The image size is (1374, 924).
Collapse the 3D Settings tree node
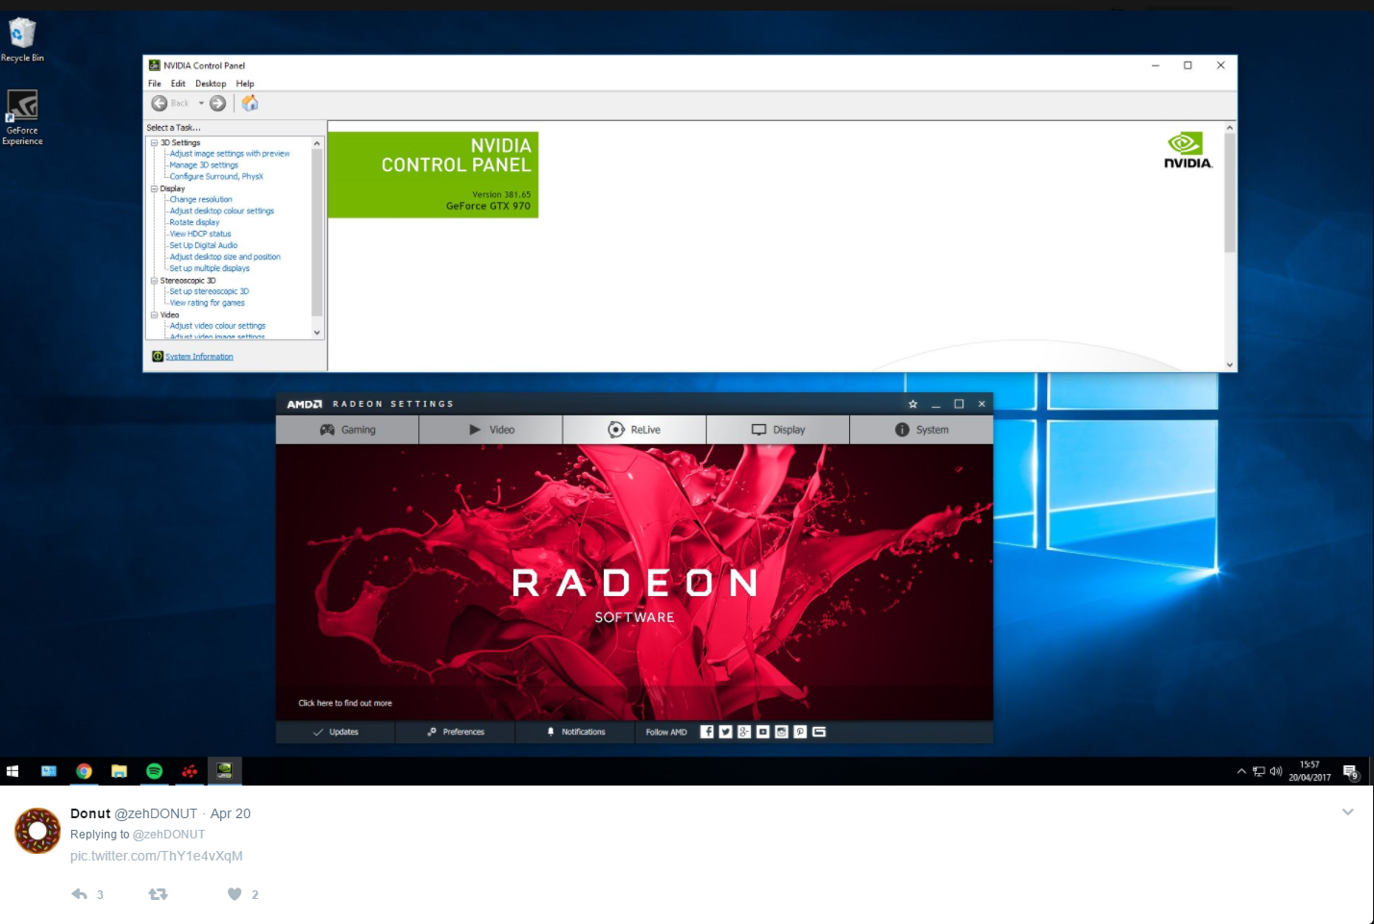(154, 142)
